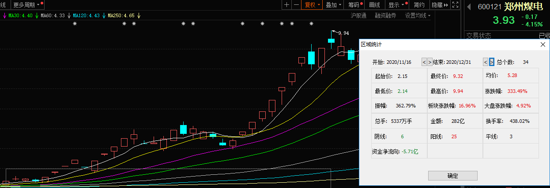The image size is (550, 188).
Task: Close the 区域统计 dialog
Action: pos(543,44)
